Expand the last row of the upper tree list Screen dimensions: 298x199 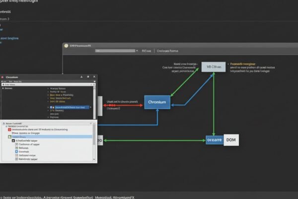click(x=48, y=117)
